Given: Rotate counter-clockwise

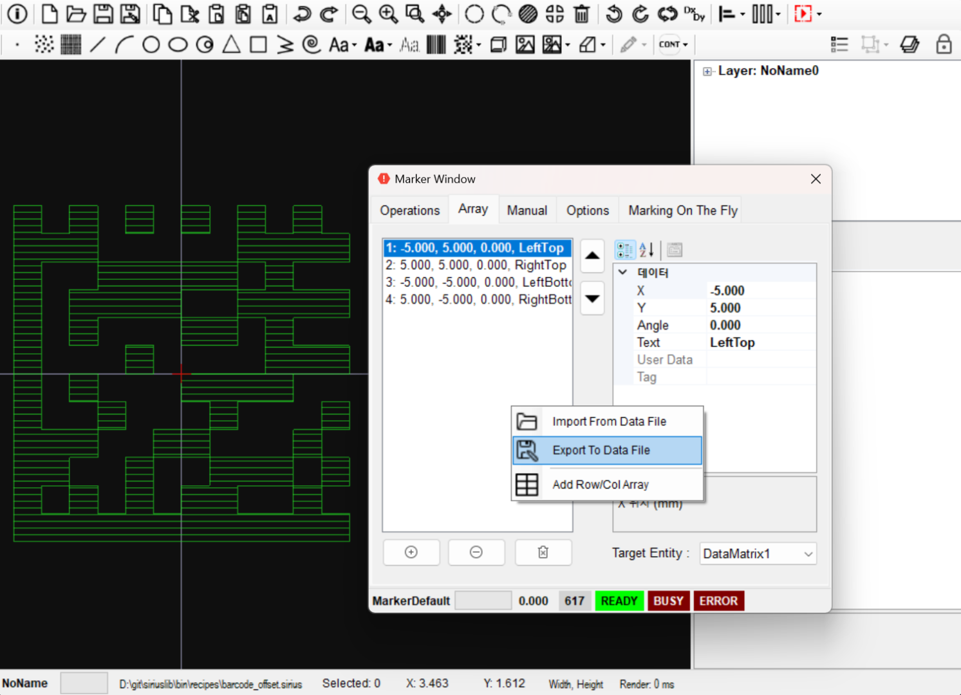Looking at the screenshot, I should coord(614,14).
